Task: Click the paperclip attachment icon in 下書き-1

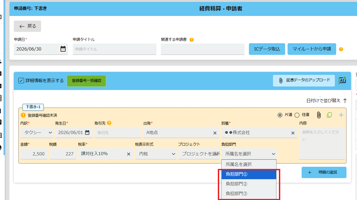Action: tap(319, 115)
